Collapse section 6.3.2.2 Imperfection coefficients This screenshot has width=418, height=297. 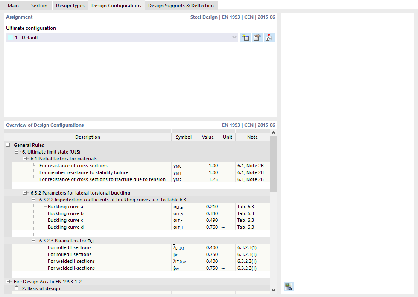coord(33,199)
